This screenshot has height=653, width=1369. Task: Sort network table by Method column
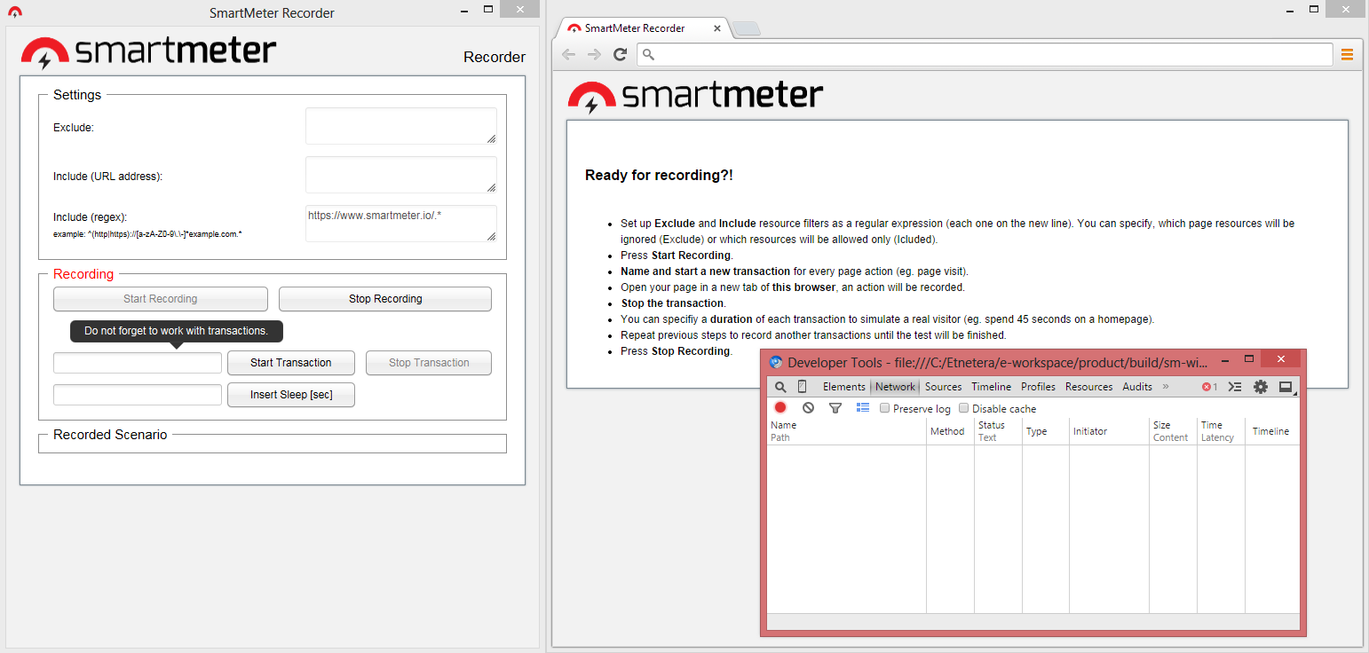(950, 431)
